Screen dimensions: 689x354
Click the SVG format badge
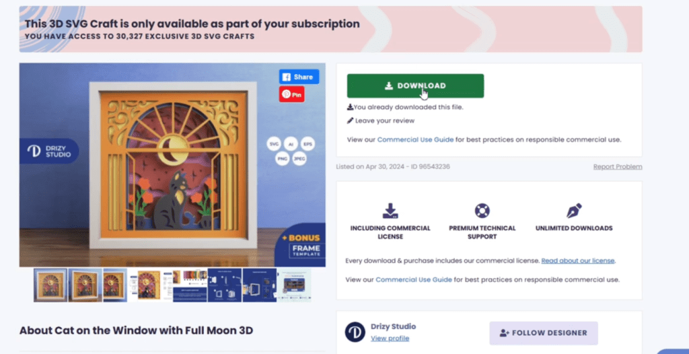click(x=274, y=144)
